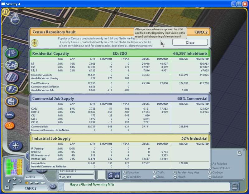Open the Utilities tools menu
The image size is (249, 194).
tap(12, 89)
